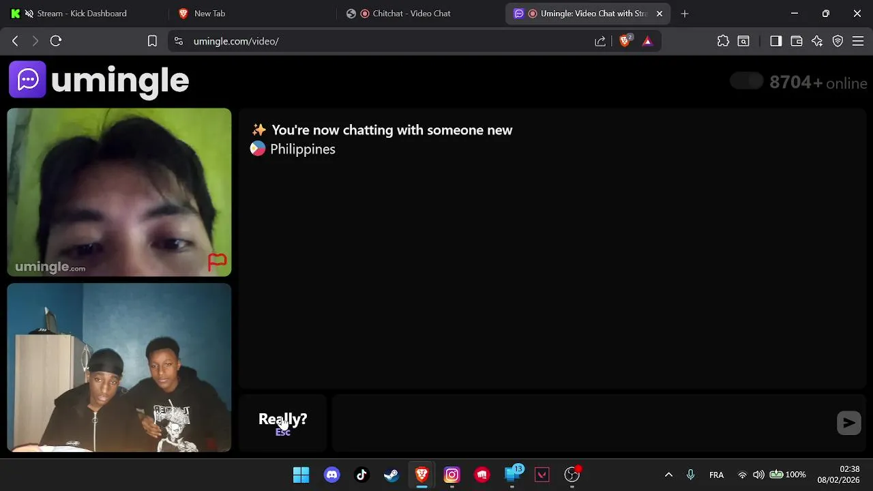This screenshot has height=491, width=873.
Task: Go forward with the forward arrow
Action: point(35,41)
